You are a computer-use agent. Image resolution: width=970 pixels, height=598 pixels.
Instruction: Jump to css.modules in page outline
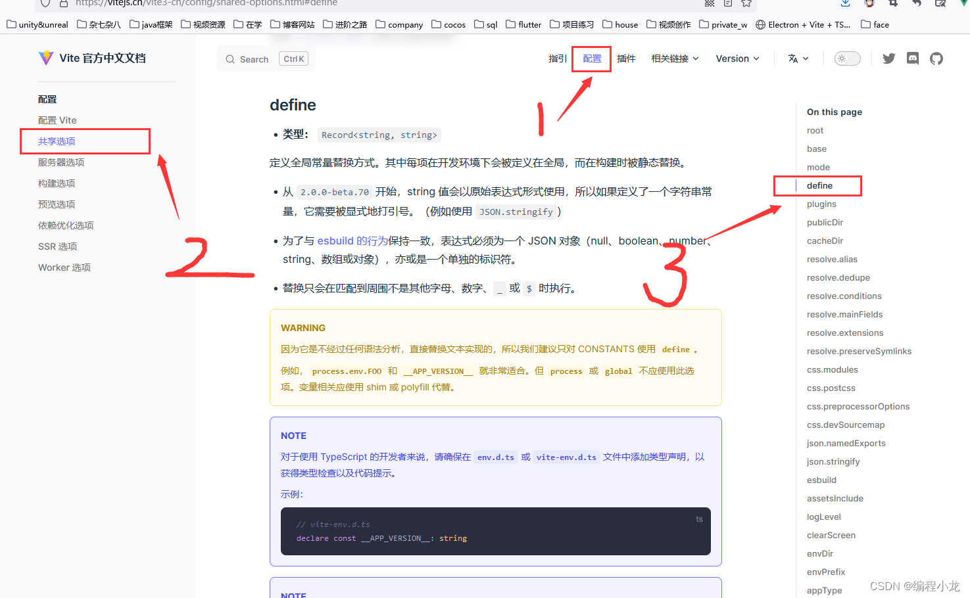tap(833, 370)
